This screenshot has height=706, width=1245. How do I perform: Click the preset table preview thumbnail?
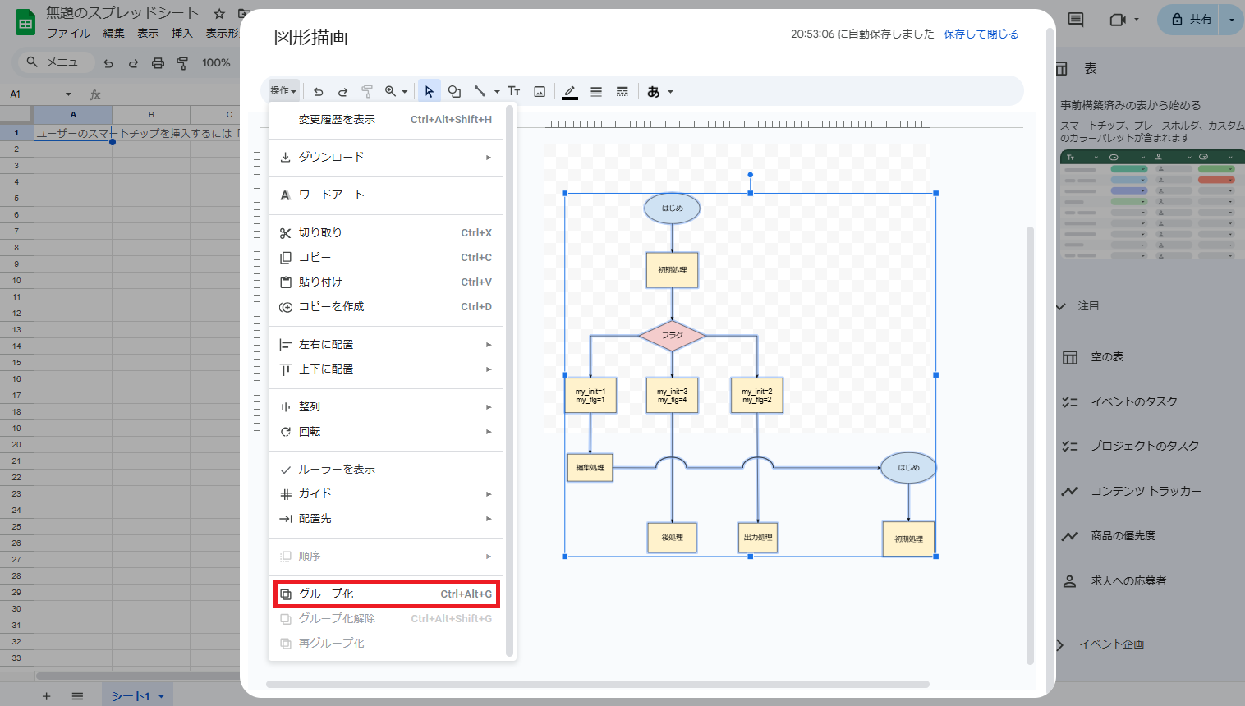(x=1152, y=205)
